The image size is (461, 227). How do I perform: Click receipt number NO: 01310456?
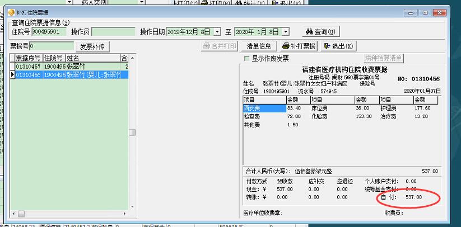418,79
